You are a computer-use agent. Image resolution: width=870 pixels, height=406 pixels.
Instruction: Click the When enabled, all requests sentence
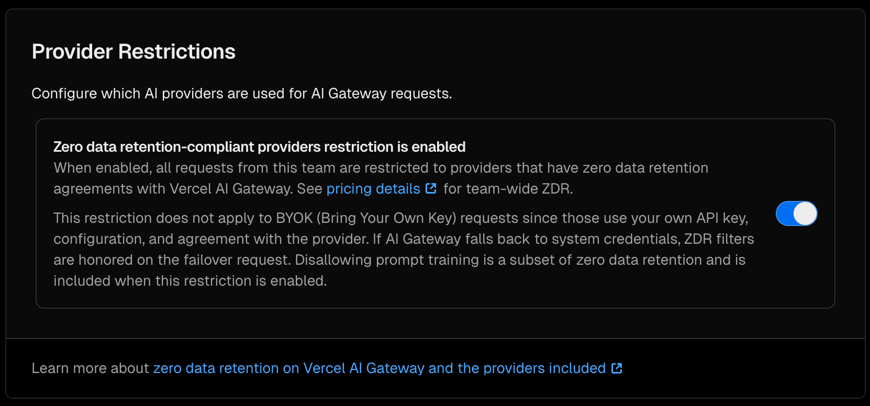pyautogui.click(x=209, y=168)
